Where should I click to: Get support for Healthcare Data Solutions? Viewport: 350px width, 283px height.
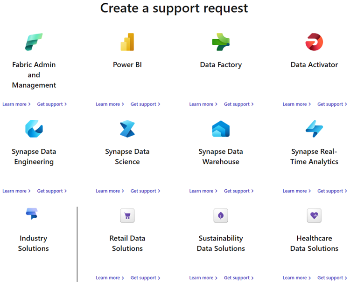tap(332, 278)
